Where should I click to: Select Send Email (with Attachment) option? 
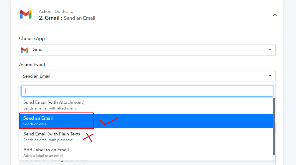click(146, 105)
